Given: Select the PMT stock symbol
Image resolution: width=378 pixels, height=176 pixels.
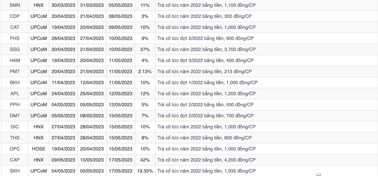Looking at the screenshot, I should (15, 71).
